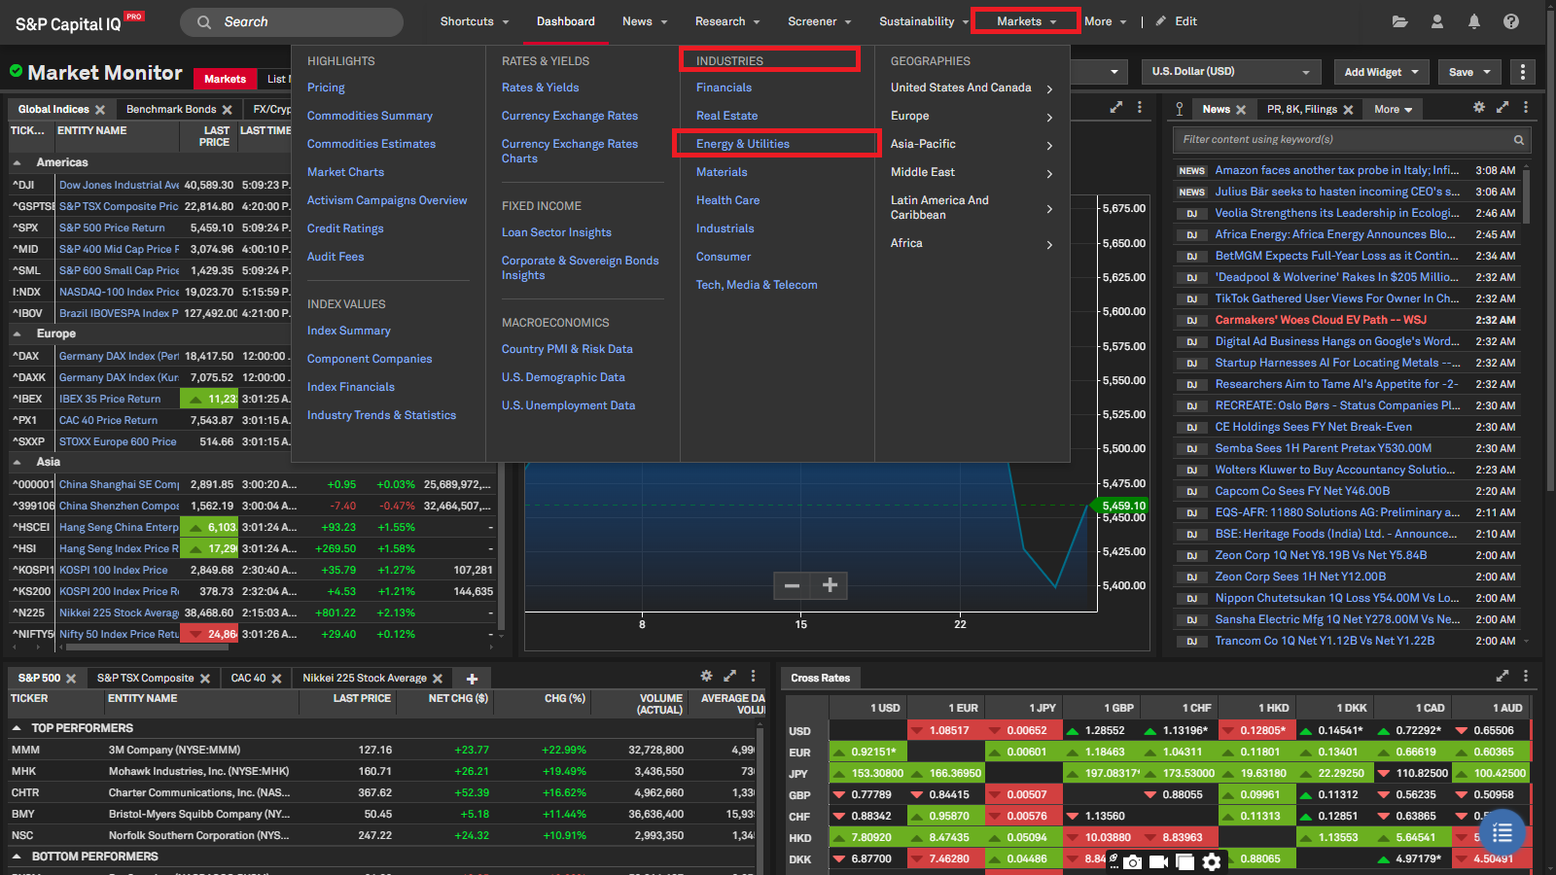
Task: Expand the Cross Rates widget to fullscreen
Action: click(x=1503, y=676)
